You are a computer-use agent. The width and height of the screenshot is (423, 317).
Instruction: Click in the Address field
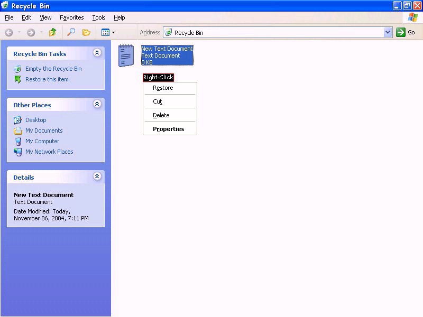tap(277, 32)
